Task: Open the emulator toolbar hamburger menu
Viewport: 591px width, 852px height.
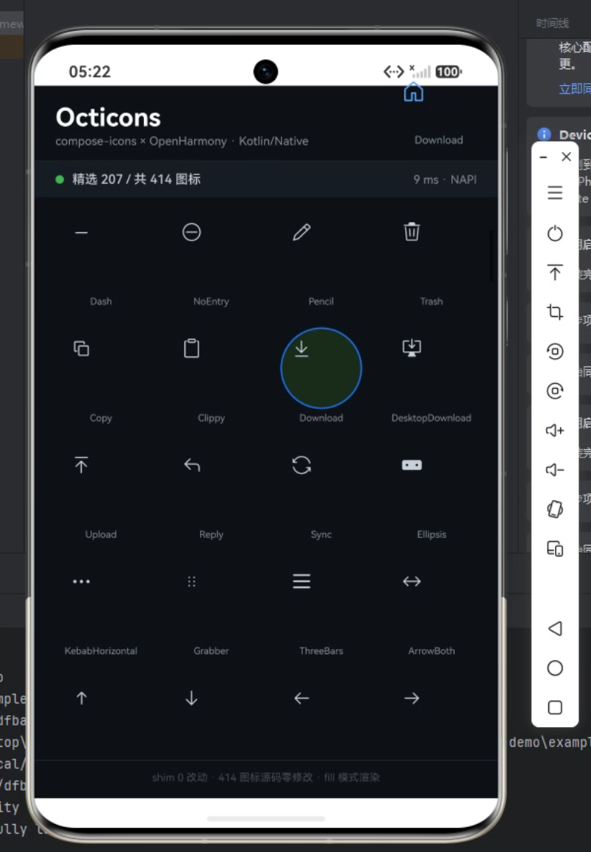Action: pos(554,193)
